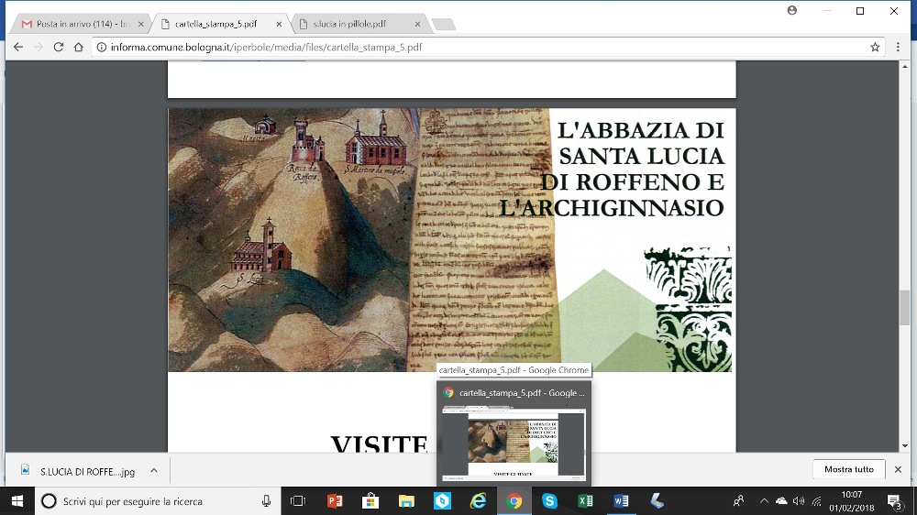917x515 pixels.
Task: Click the PDF vertical scrollbar thumb
Action: point(905,307)
